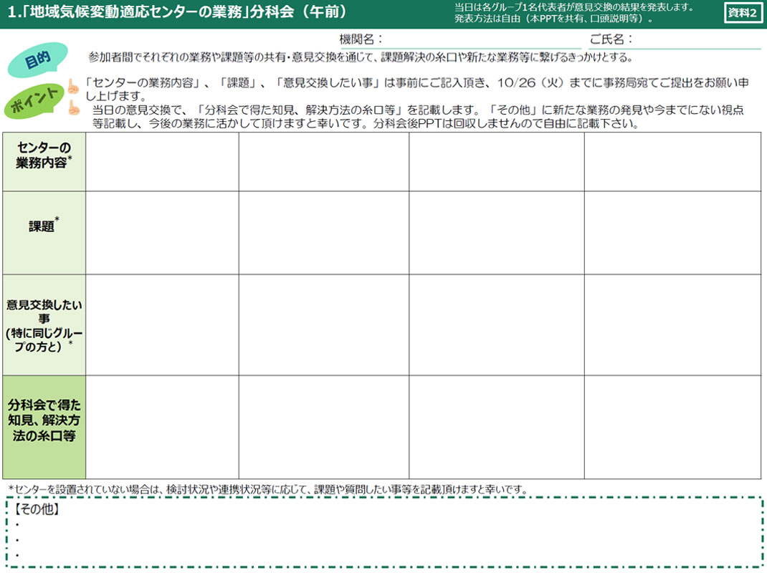This screenshot has height=573, width=767.
Task: Click third empty cell in 意見交換したい事 row
Action: [496, 324]
